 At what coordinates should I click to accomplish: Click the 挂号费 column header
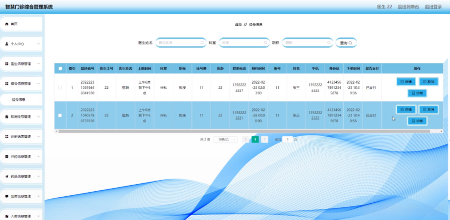(x=201, y=69)
